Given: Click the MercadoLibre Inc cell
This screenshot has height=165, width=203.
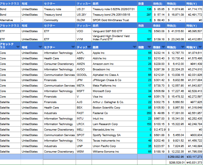Looking at the screenshot, I should pos(115,129).
